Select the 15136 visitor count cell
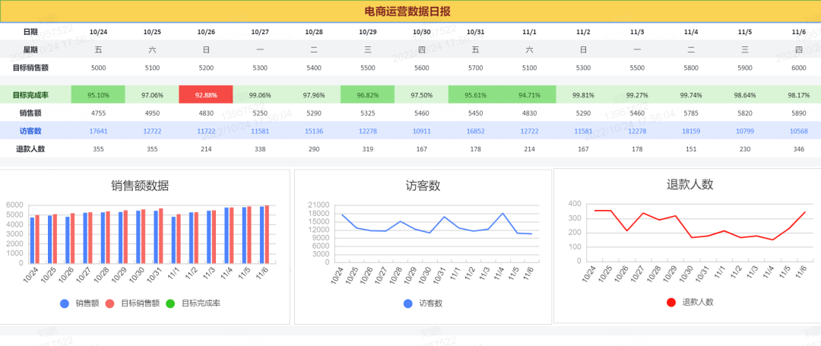The width and height of the screenshot is (821, 346). tap(314, 131)
